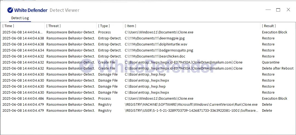Click the Item column header
This screenshot has height=135, width=296.
pos(131,26)
